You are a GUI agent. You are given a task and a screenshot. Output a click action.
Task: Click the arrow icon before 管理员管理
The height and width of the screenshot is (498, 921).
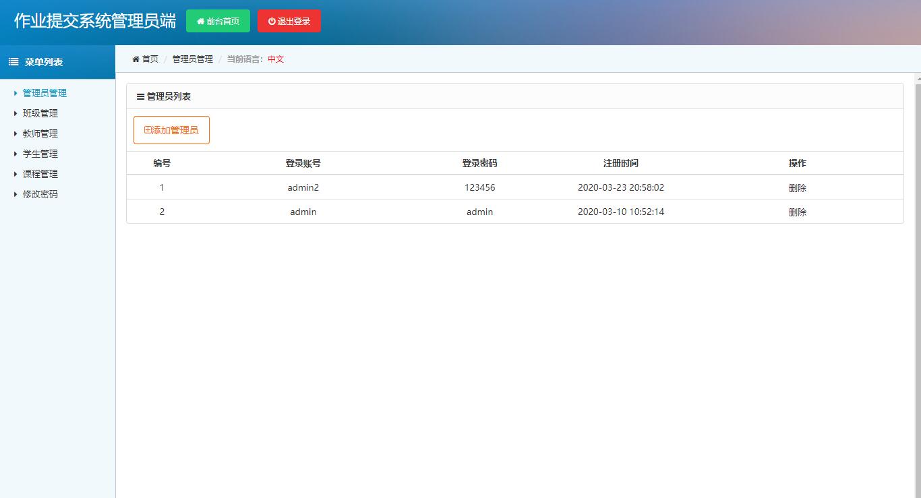(16, 92)
